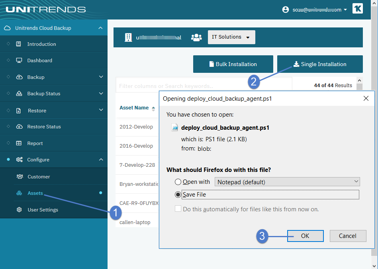This screenshot has height=269, width=378.
Task: Click the Restore file icon
Action: click(x=19, y=111)
